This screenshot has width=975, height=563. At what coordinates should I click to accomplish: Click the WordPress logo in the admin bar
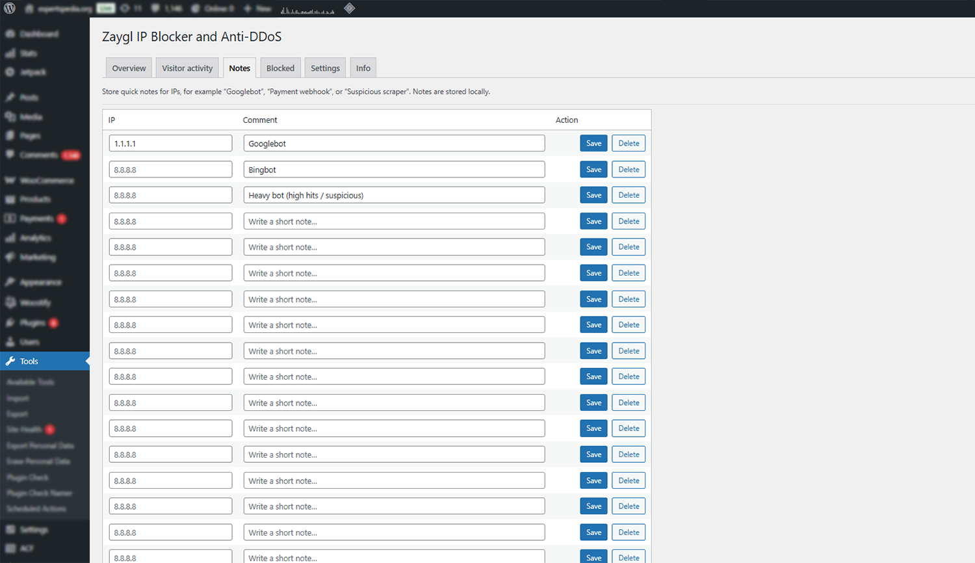[x=9, y=8]
